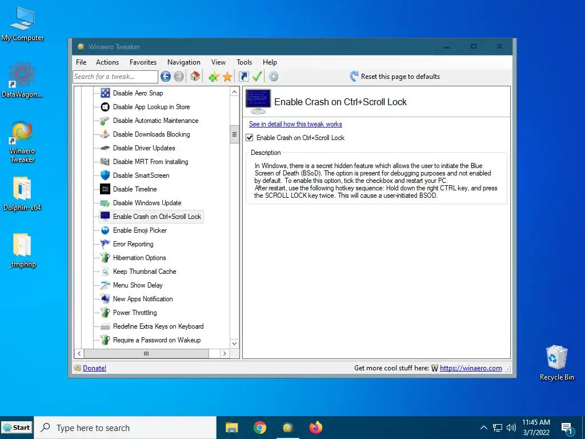Viewport: 585px width, 439px height.
Task: Select 'Require a Password on Wakeup' item
Action: pos(157,340)
